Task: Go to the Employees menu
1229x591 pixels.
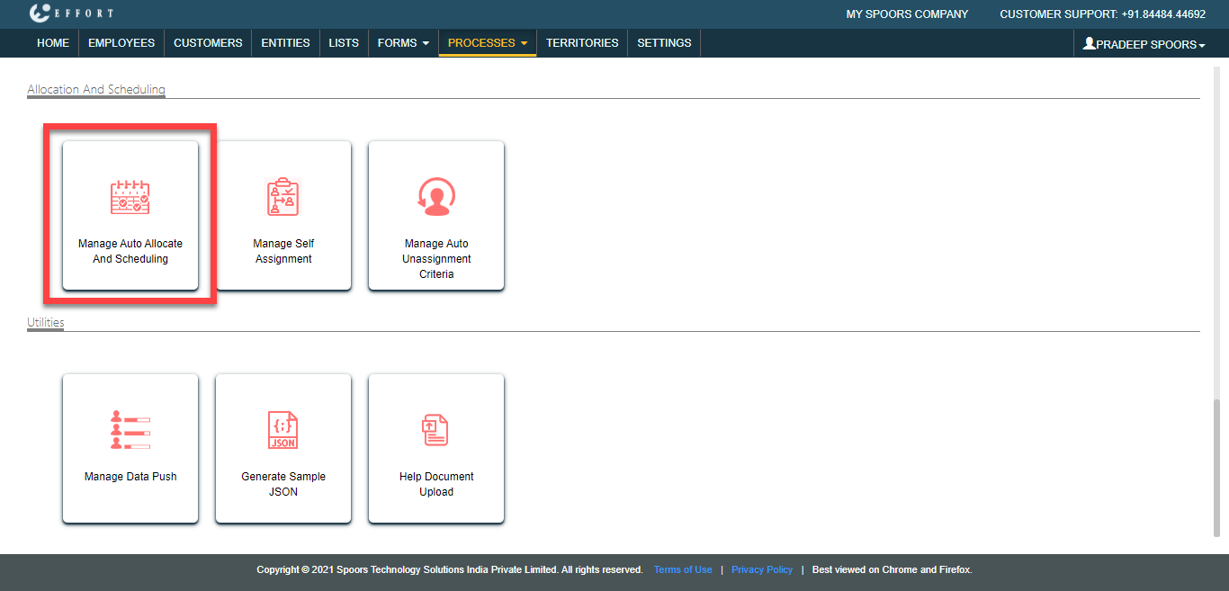Action: (x=121, y=43)
